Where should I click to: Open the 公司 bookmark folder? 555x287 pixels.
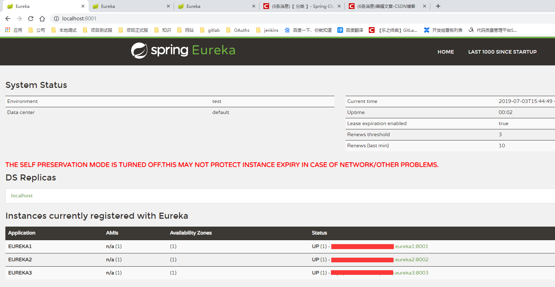coord(36,30)
